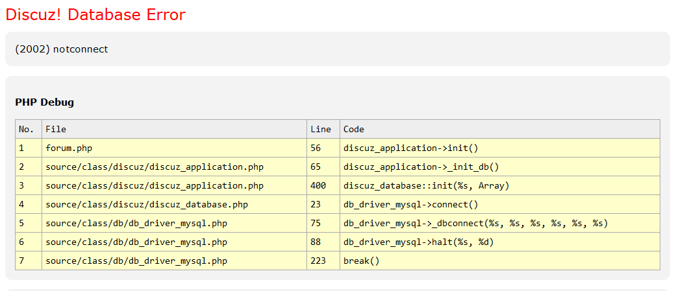Click db_driver_mysql.php file in row 6

pyautogui.click(x=174, y=242)
